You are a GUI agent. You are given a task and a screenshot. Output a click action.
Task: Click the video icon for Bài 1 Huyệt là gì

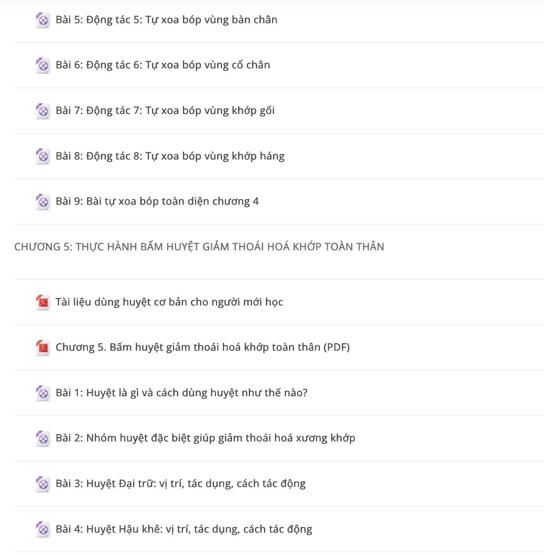[43, 393]
